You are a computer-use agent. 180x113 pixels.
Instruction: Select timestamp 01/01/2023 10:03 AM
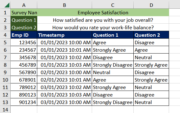click(x=64, y=65)
